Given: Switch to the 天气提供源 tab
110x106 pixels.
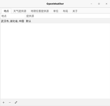Looking at the screenshot, I should coord(20,11).
